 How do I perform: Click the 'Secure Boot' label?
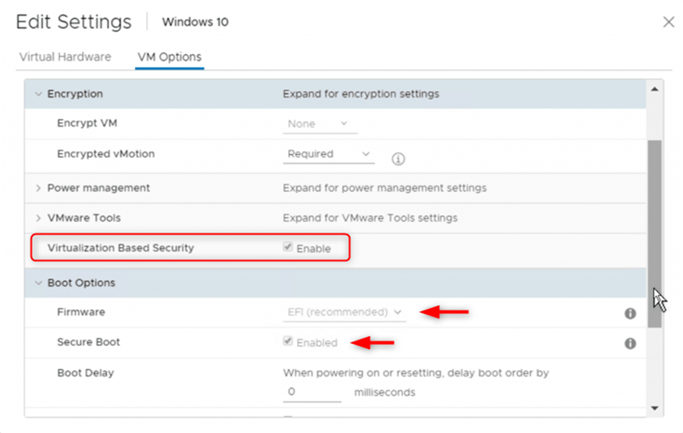(88, 342)
